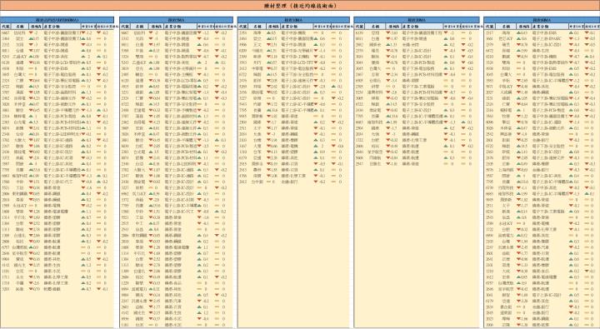Select stock code 6505 in 接近20MA table
Image resolution: width=600 pixels, height=329 pixels.
coord(359,80)
